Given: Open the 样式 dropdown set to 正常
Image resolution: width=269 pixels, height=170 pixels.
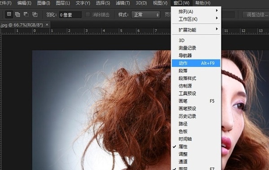Looking at the screenshot, I should coord(146,15).
